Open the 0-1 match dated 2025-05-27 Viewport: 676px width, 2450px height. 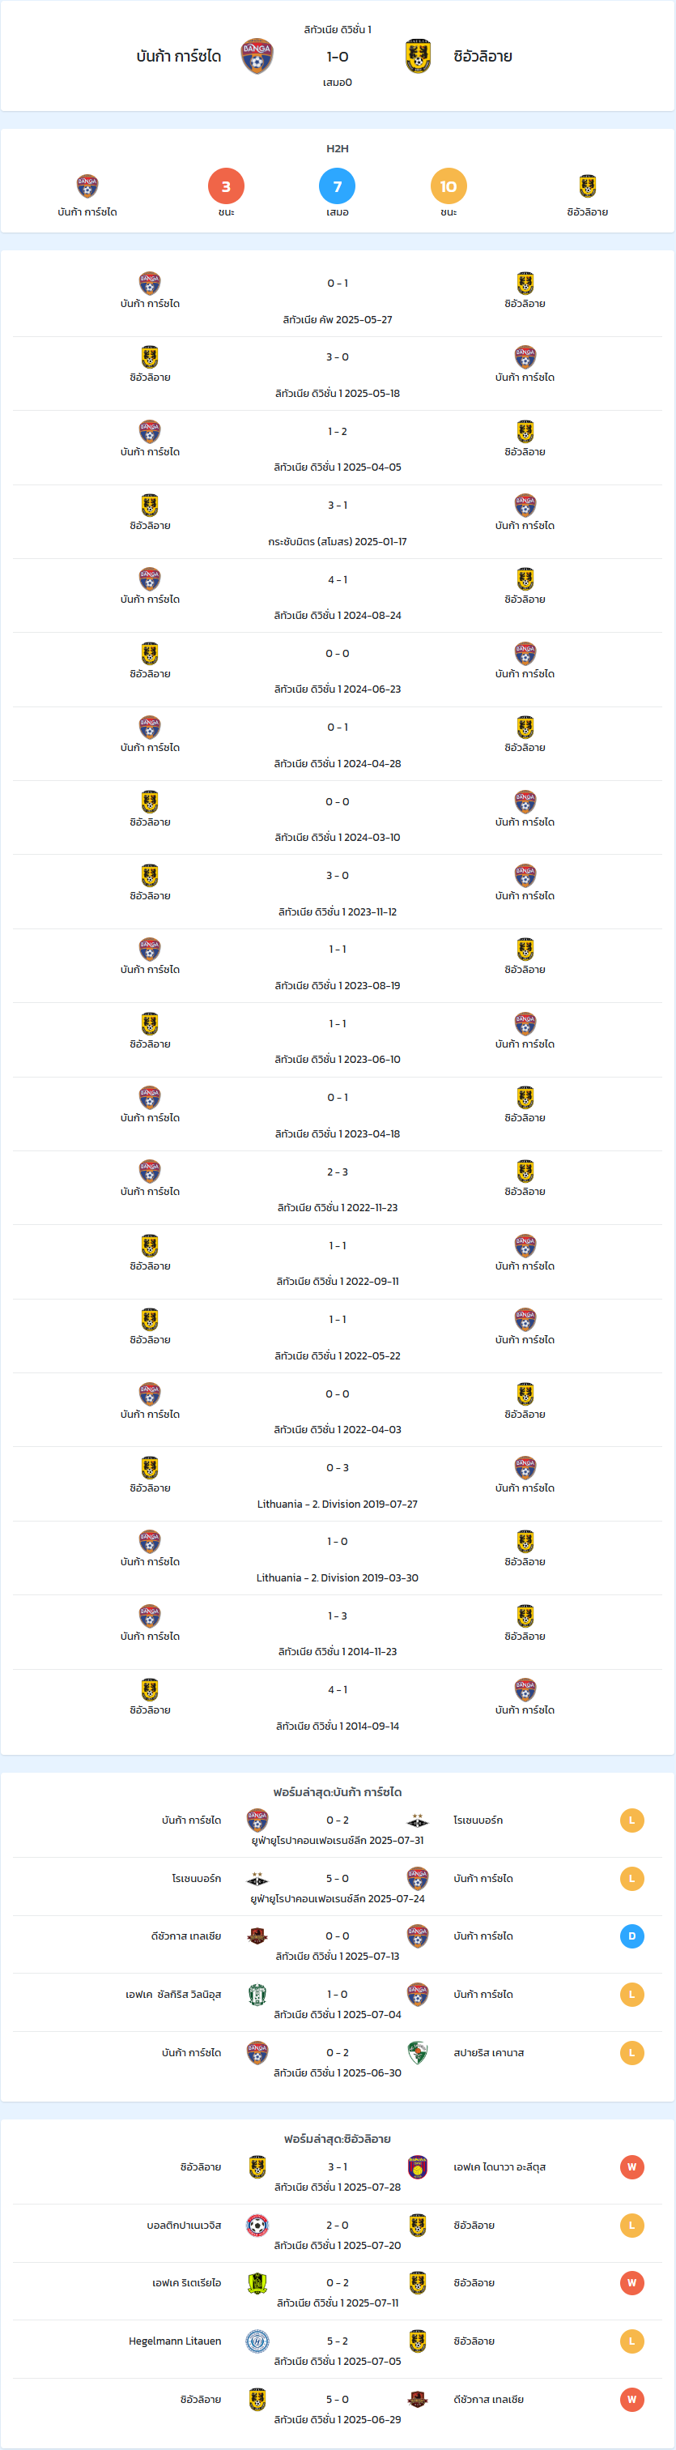click(x=338, y=301)
